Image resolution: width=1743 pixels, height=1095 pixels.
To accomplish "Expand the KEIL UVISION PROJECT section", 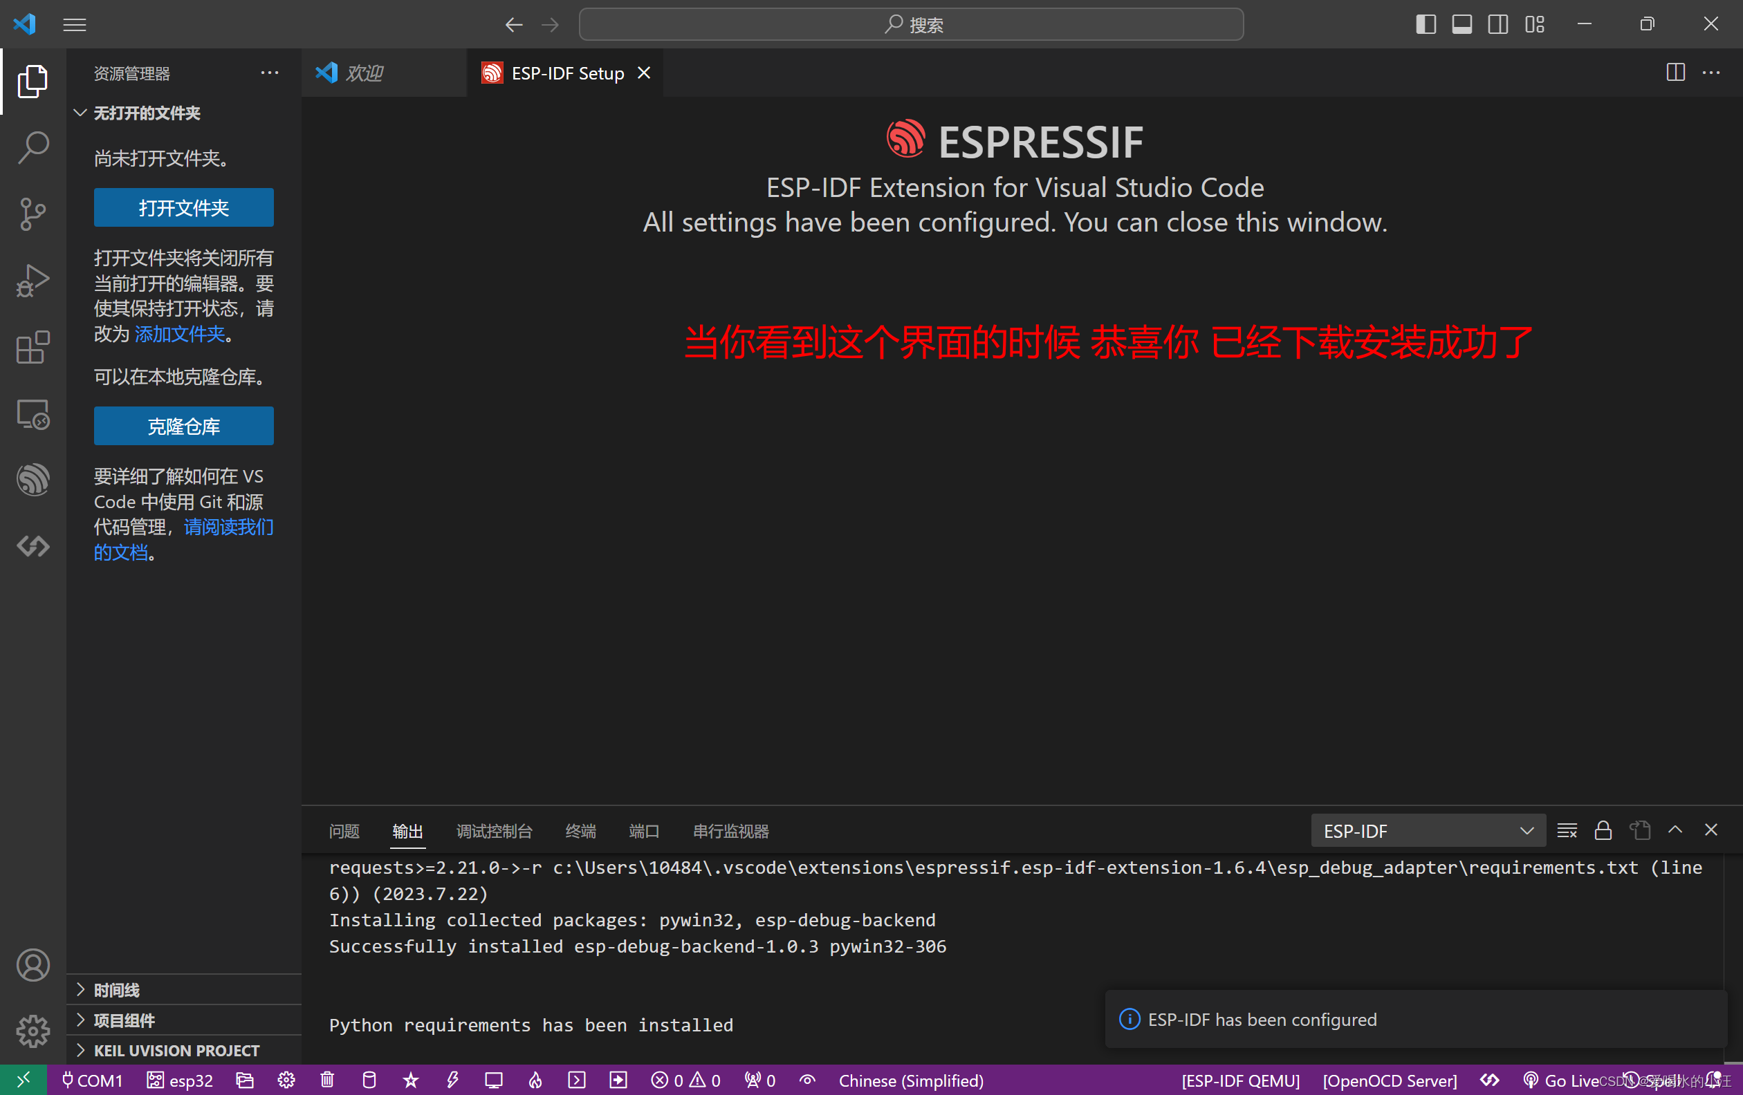I will click(174, 1050).
